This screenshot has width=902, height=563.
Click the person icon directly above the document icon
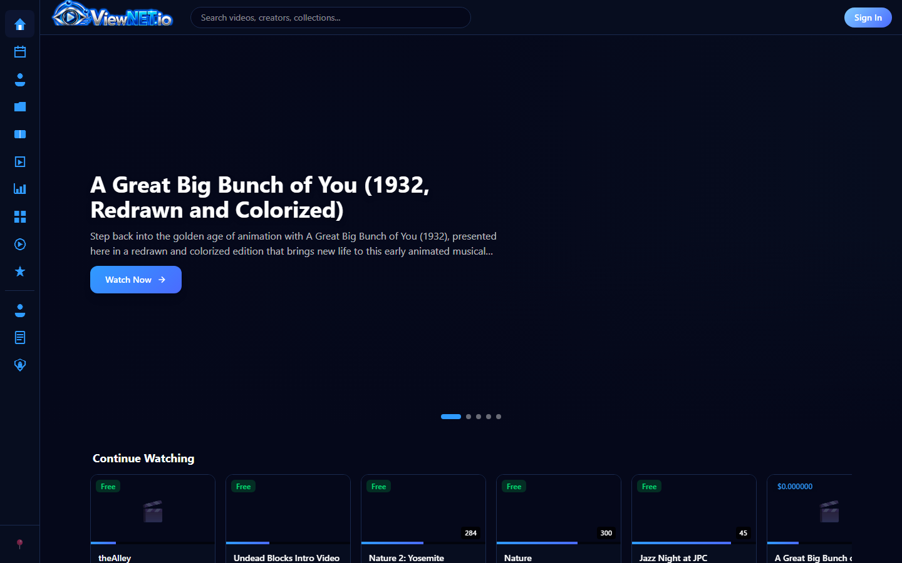click(x=20, y=310)
